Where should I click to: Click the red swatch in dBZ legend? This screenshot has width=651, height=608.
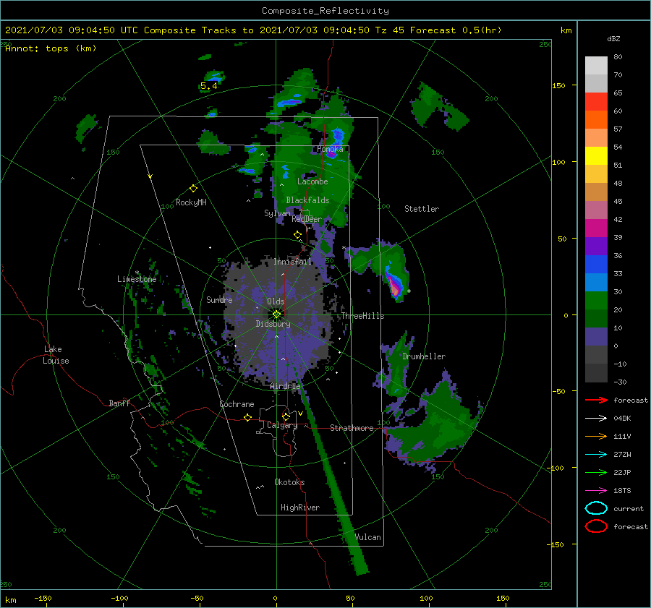coord(596,102)
